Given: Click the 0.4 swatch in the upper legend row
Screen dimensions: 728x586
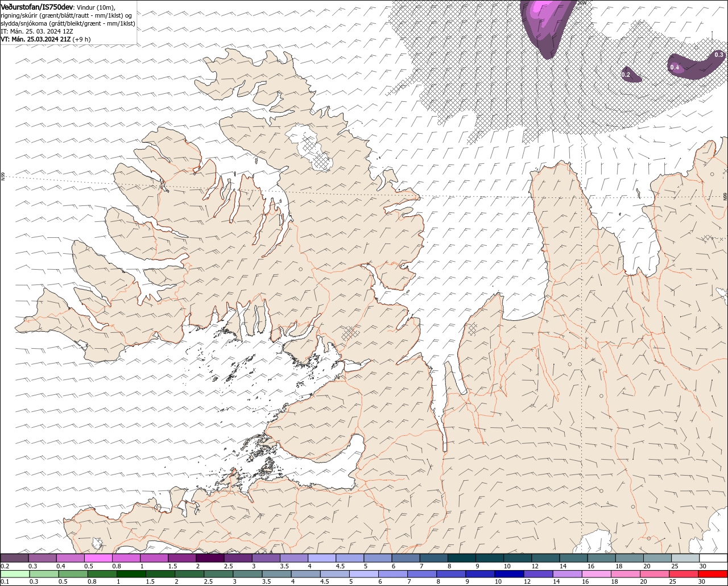Looking at the screenshot, I should click(70, 558).
